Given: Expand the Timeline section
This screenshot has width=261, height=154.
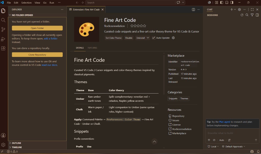Looking at the screenshot, I should click(37, 147).
